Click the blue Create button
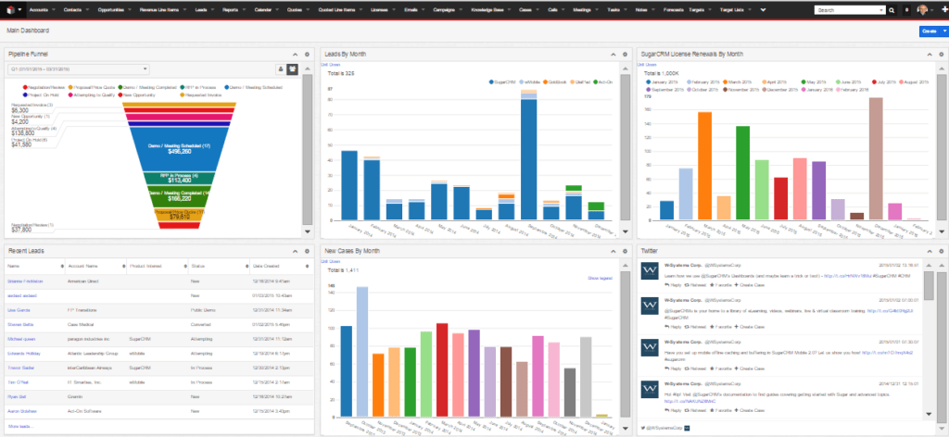 928,31
